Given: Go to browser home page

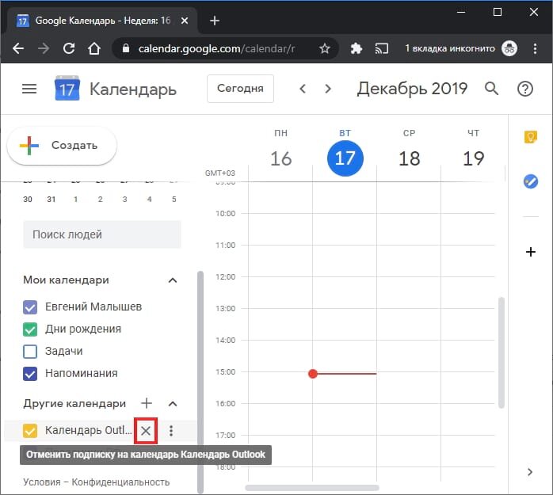Looking at the screenshot, I should [94, 48].
